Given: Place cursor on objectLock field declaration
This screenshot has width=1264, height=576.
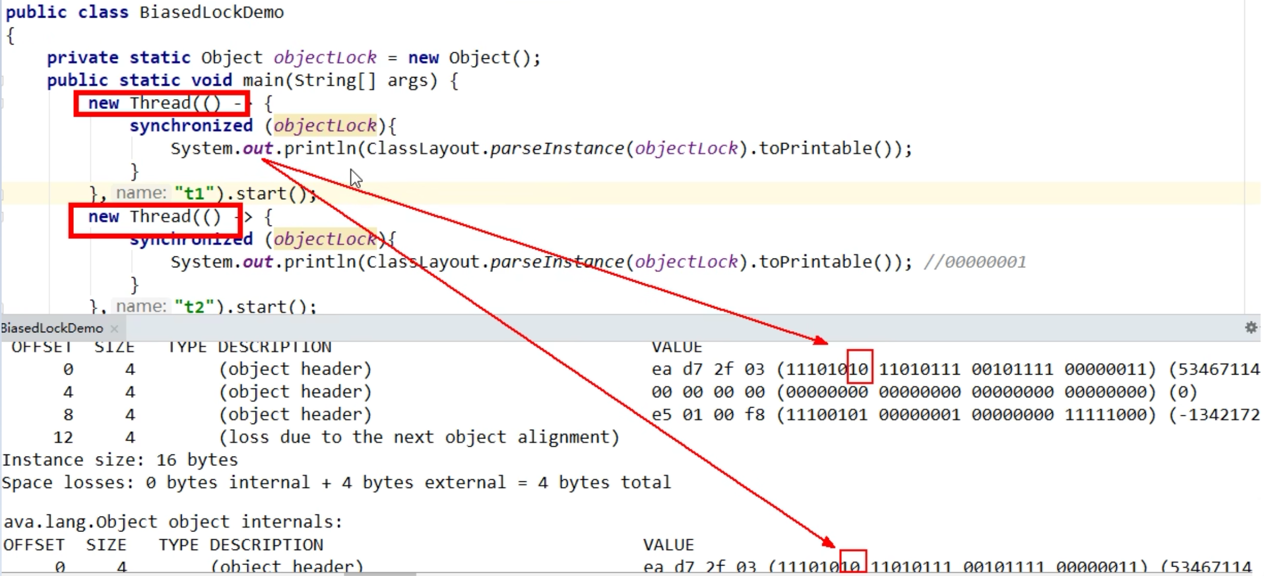Looking at the screenshot, I should tap(324, 58).
